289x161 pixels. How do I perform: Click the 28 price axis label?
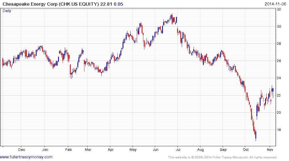pos(279,44)
